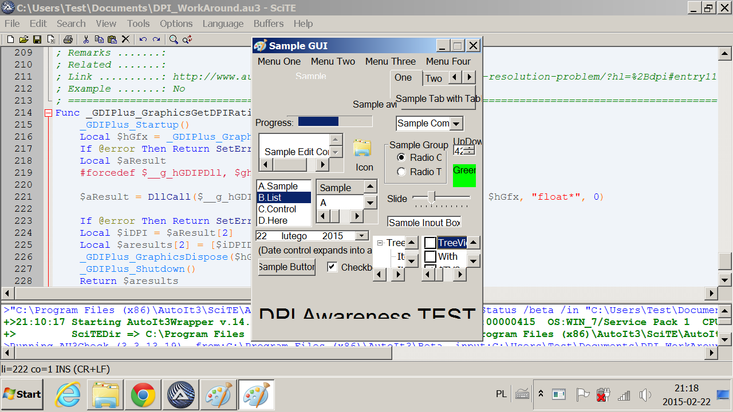Open Find with the magnifier icon
Screen dimensions: 733x412
click(174, 39)
